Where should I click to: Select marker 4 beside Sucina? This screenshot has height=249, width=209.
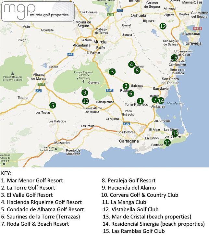point(131,65)
